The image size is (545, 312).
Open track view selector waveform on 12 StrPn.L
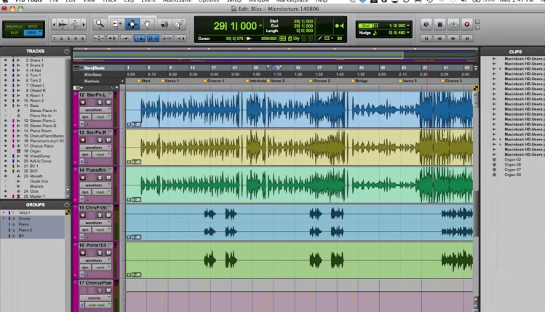(95, 110)
